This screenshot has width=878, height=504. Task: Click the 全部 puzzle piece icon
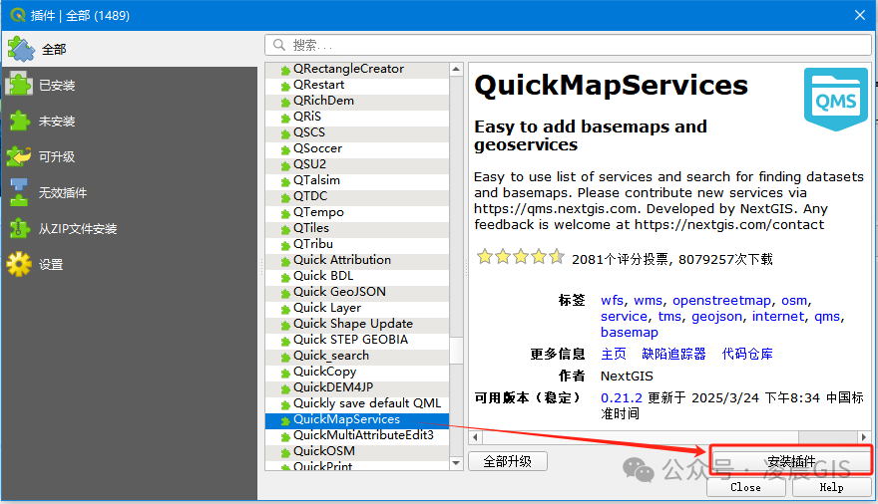point(21,49)
